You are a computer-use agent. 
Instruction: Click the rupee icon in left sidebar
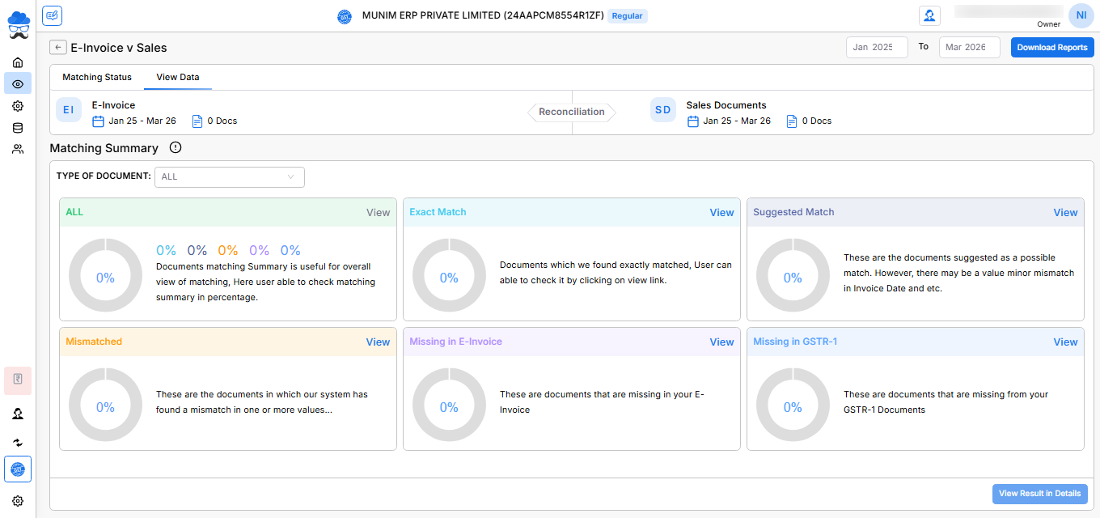coord(18,380)
